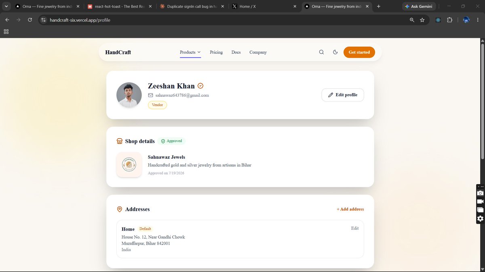The height and width of the screenshot is (272, 485).
Task: Bookmark this page with the star icon
Action: click(422, 20)
